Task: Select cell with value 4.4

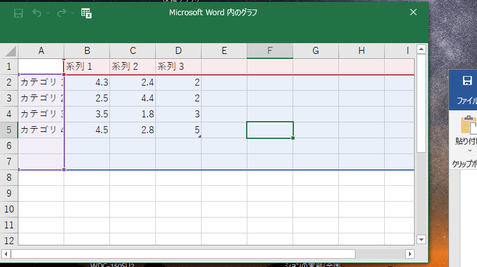Action: pyautogui.click(x=133, y=98)
